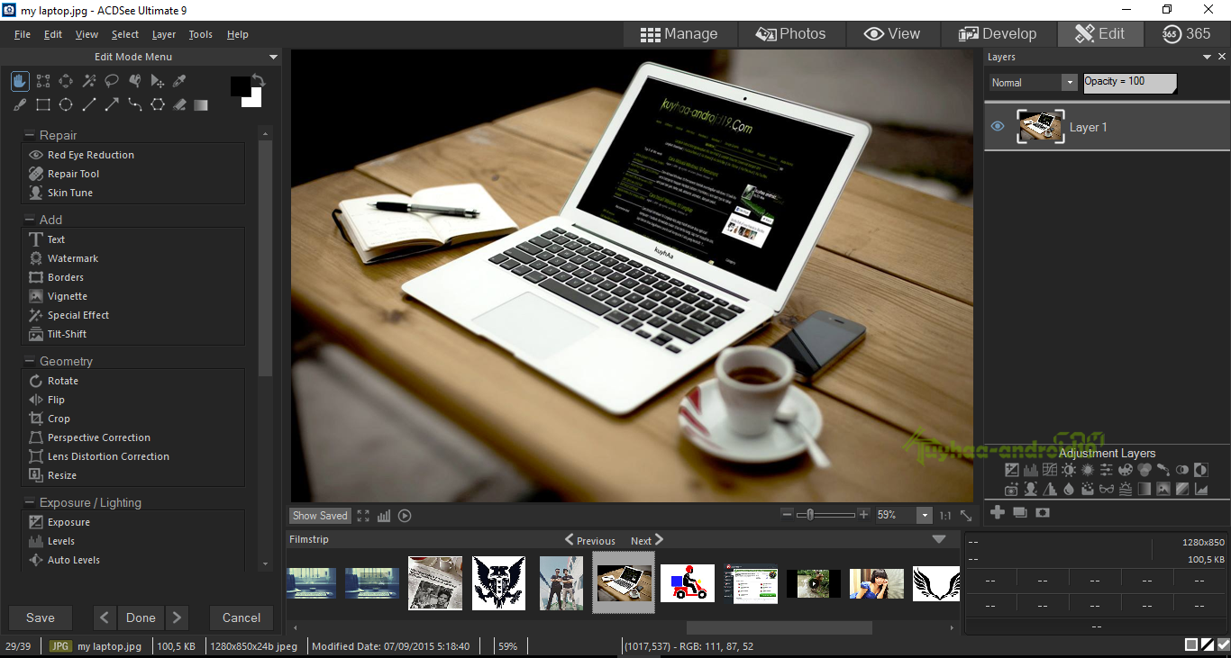
Task: Switch to Develop mode tab
Action: [998, 34]
